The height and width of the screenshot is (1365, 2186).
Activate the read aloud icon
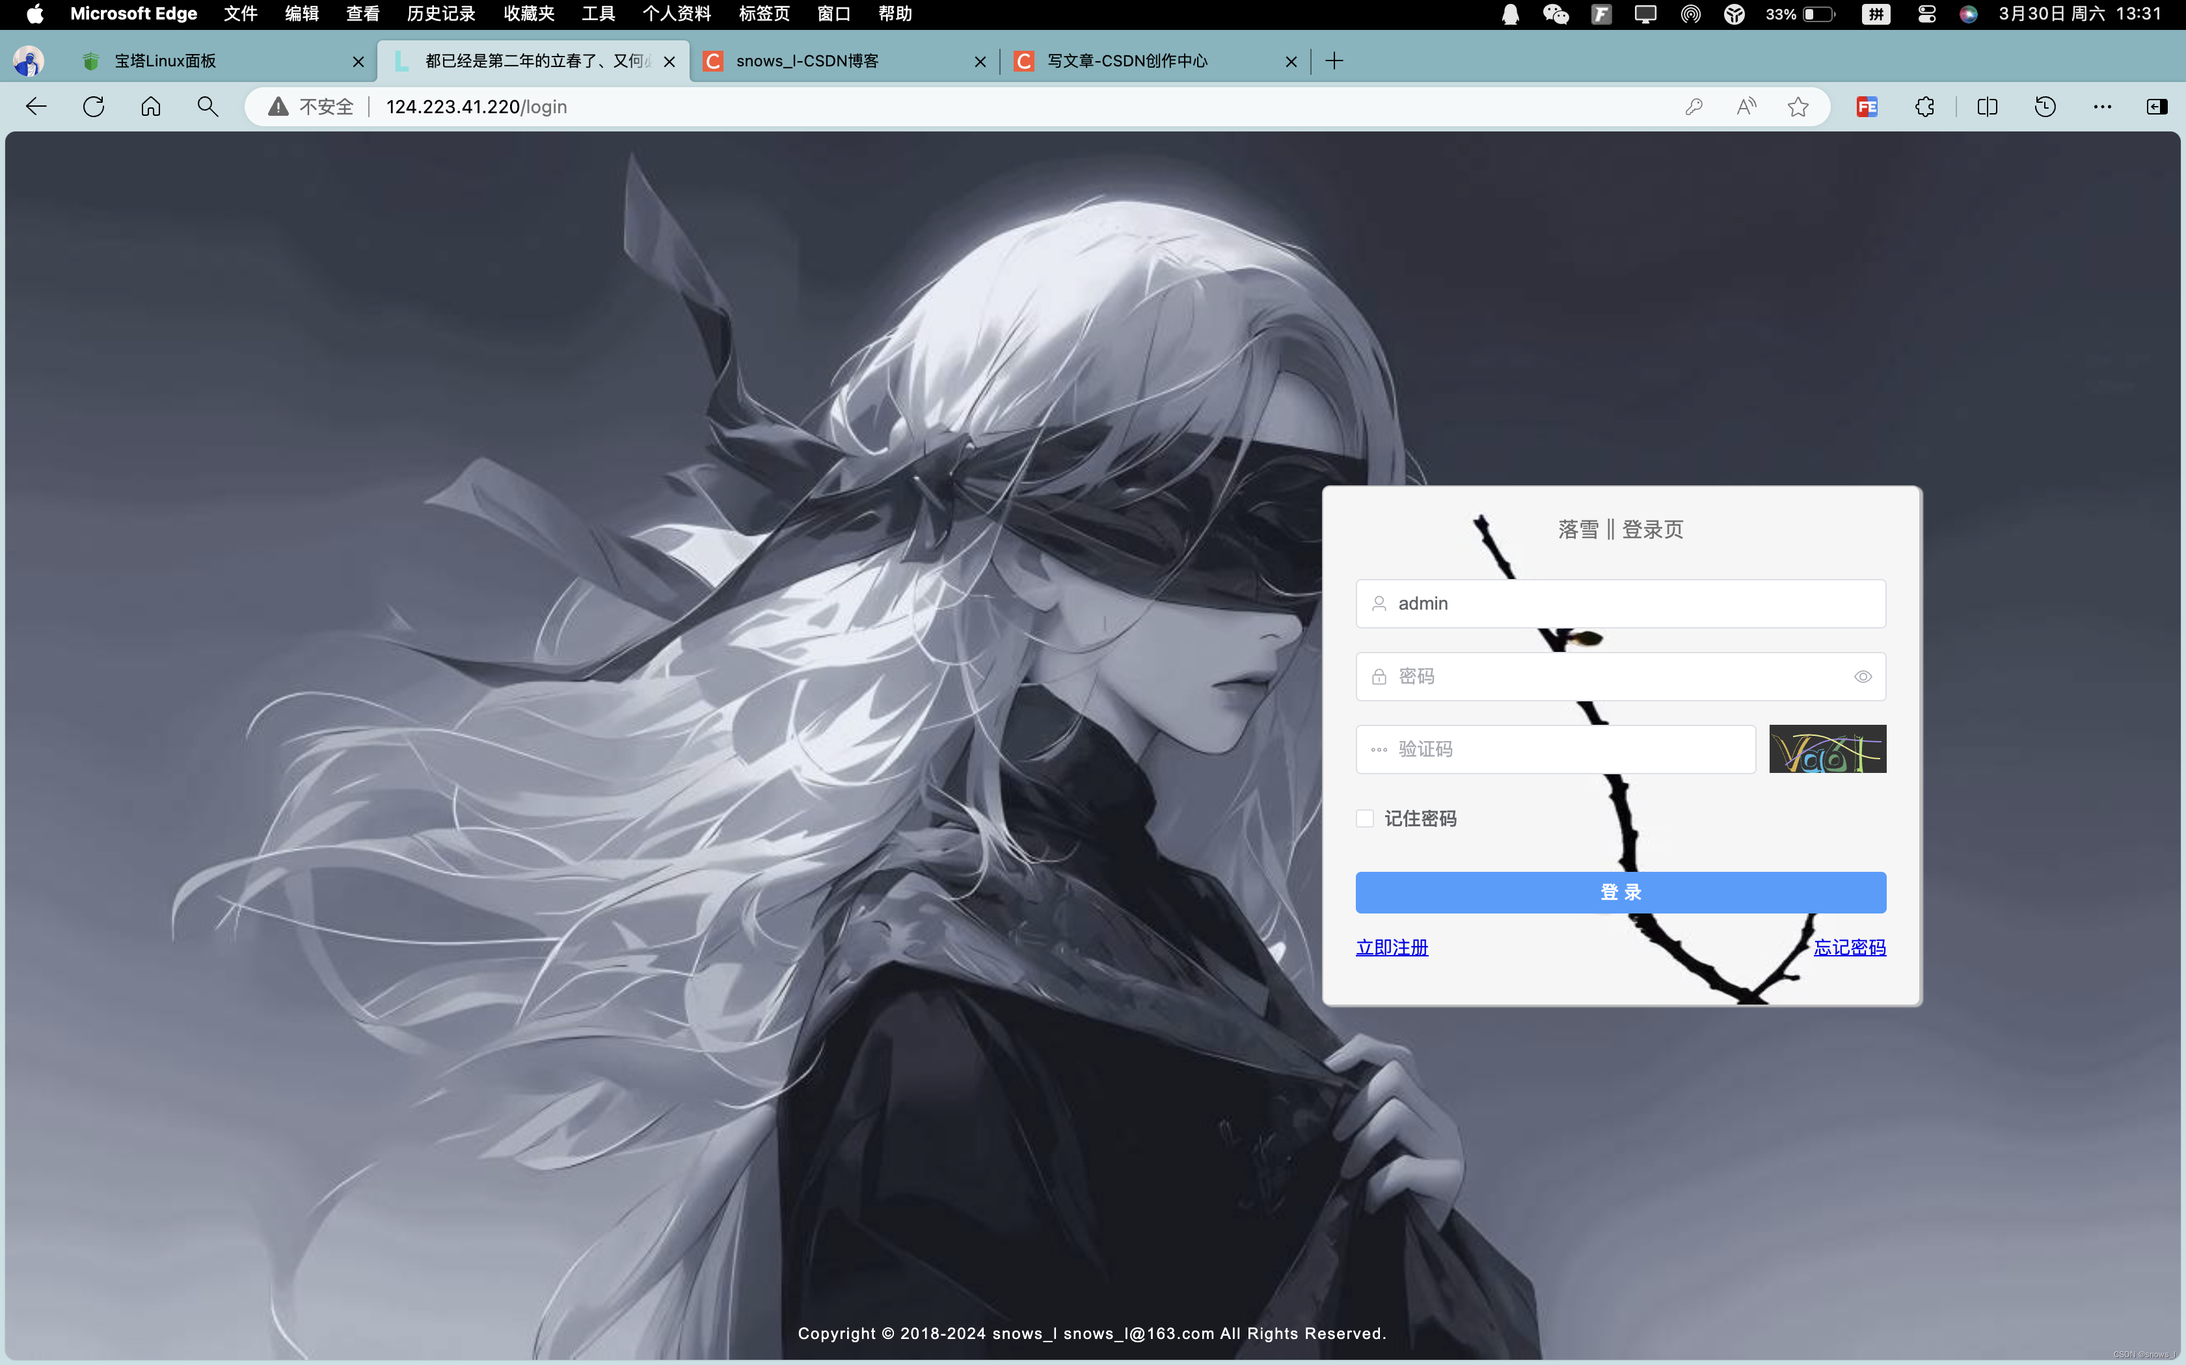1746,107
